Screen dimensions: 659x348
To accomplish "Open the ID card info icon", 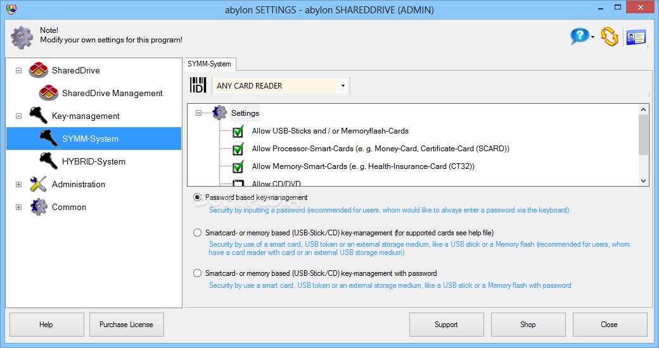I will pyautogui.click(x=636, y=37).
